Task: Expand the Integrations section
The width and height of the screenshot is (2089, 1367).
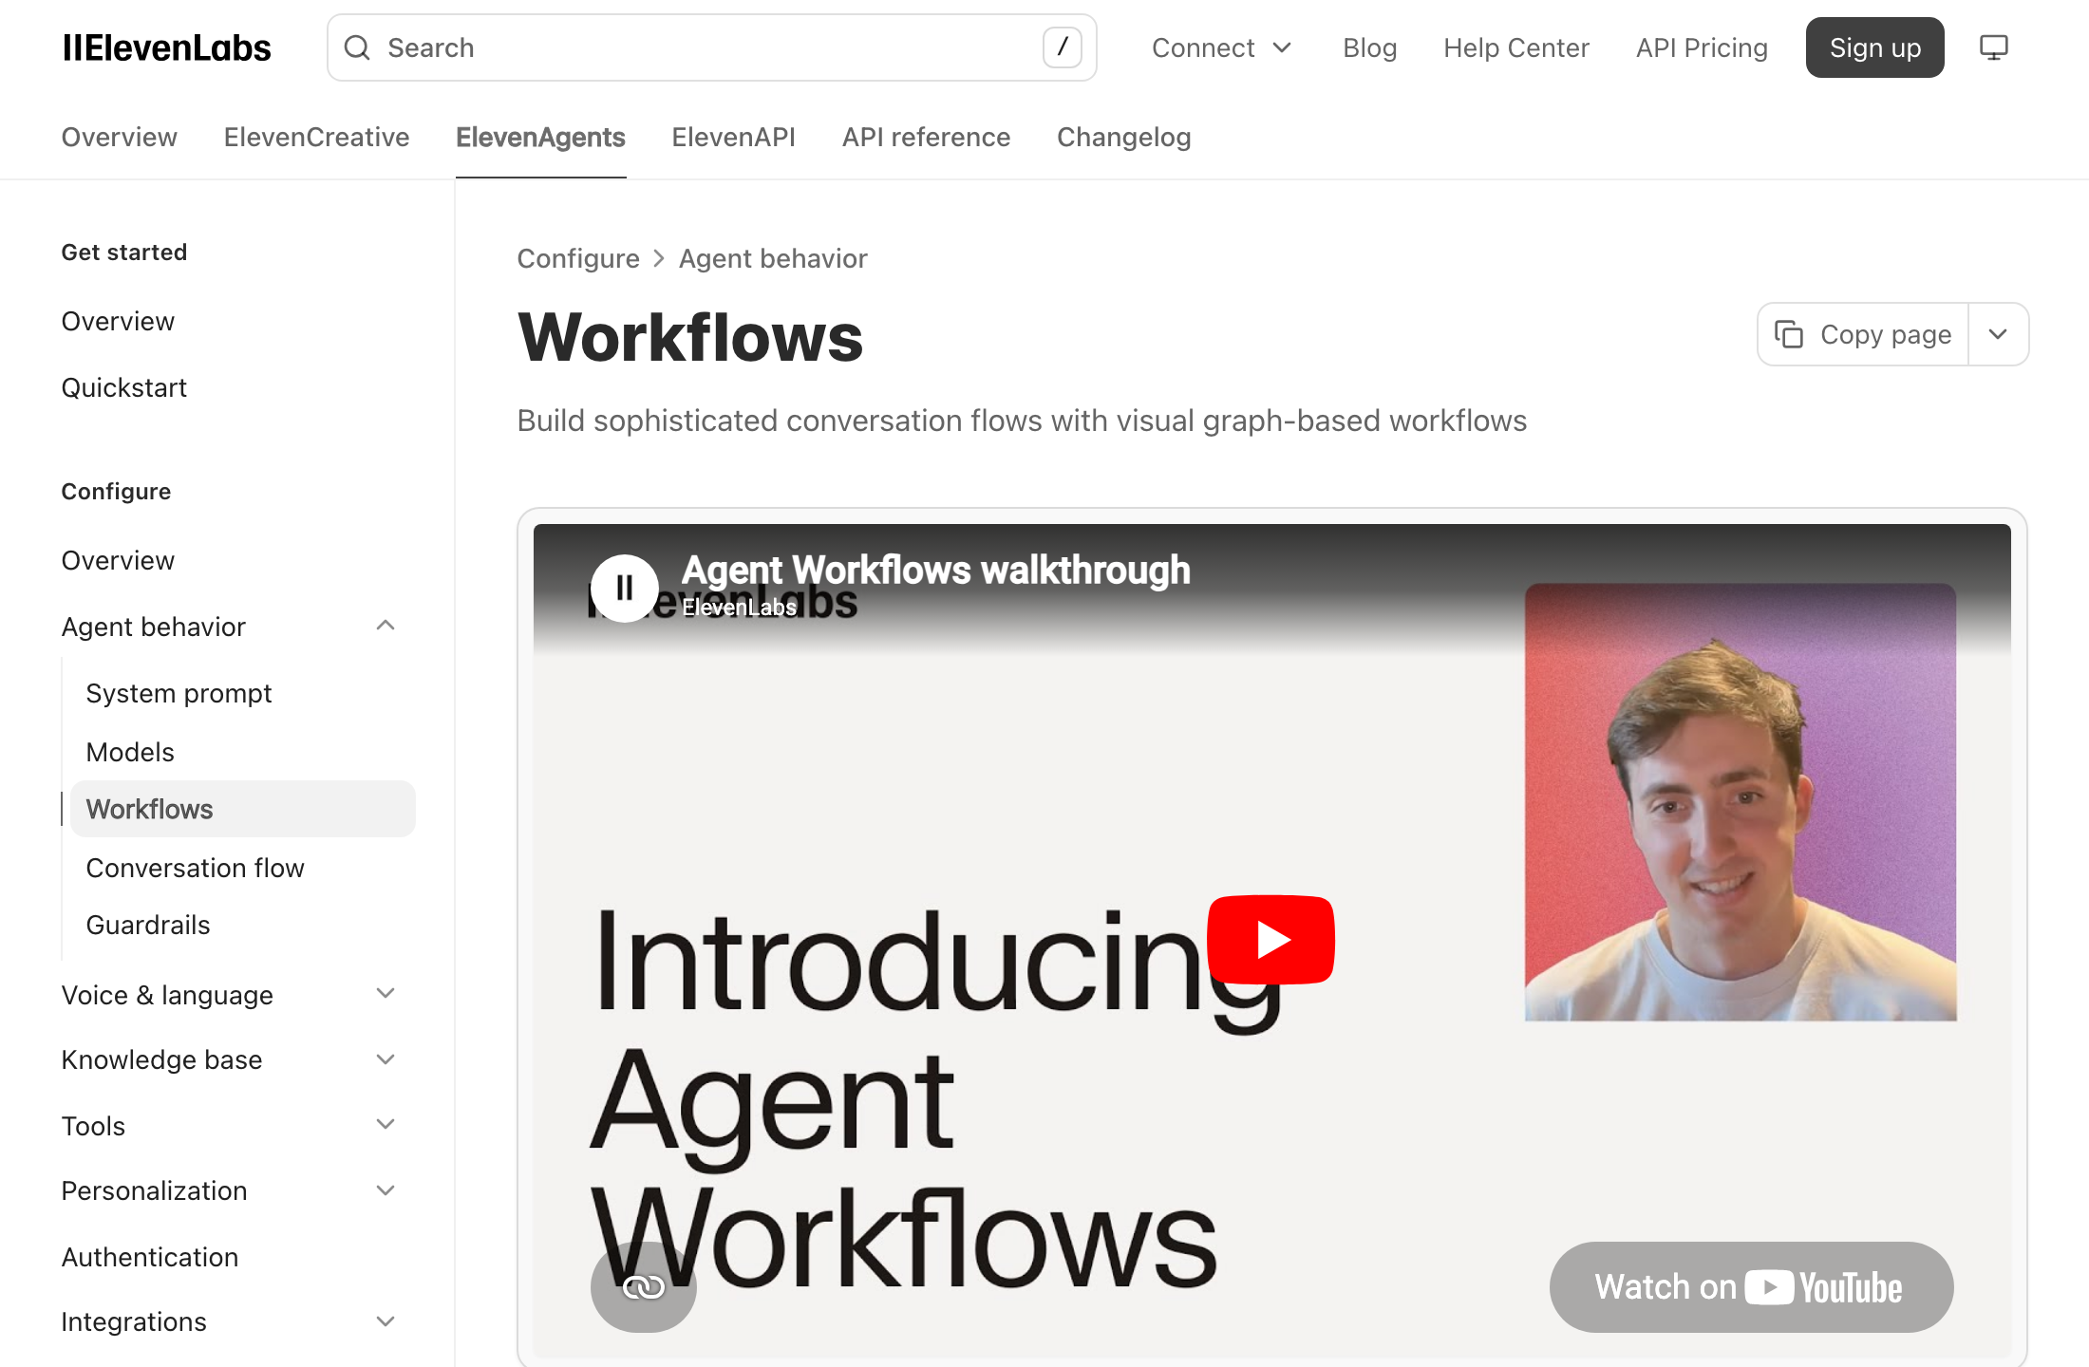Action: pos(386,1321)
